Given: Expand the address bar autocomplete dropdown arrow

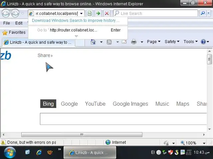Looking at the screenshot, I should point(81,14).
